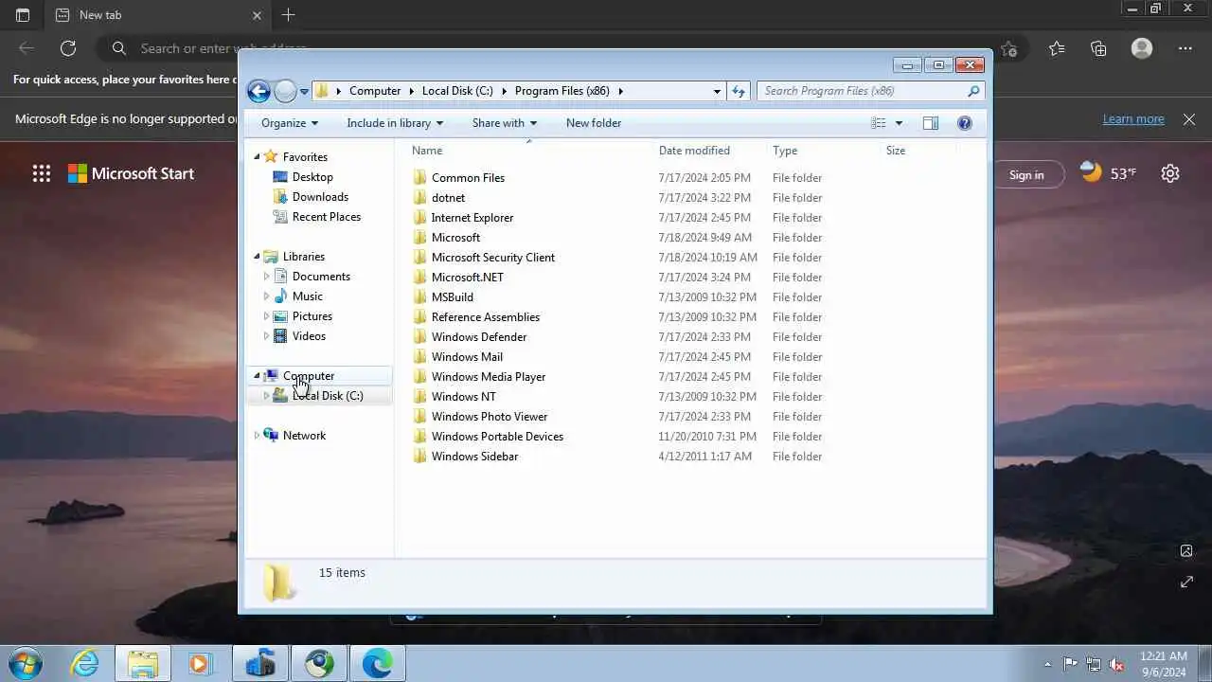Click the Explorer Back arrow button
Image resolution: width=1212 pixels, height=682 pixels.
(258, 91)
